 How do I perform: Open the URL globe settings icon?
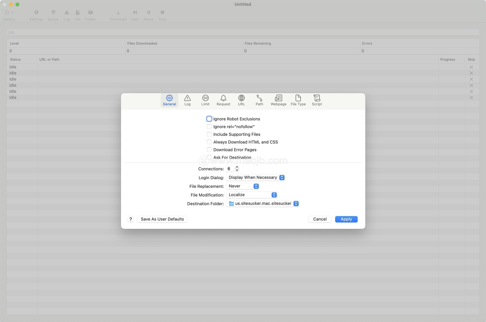(241, 100)
